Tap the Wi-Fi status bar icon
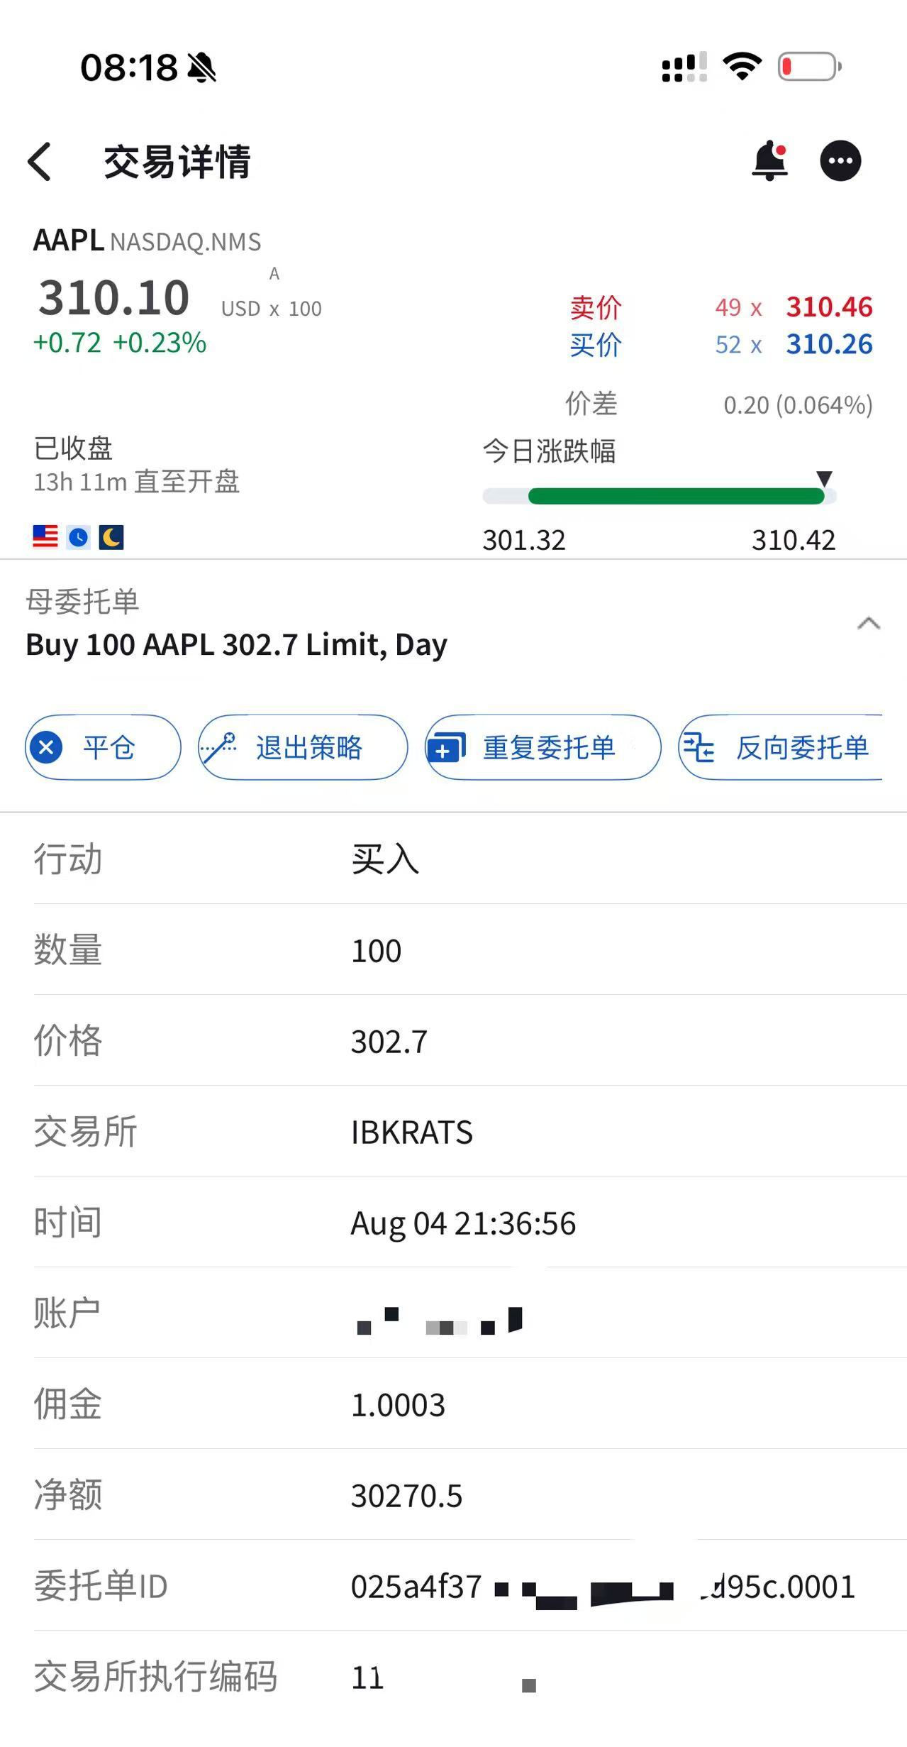This screenshot has width=907, height=1747. [x=742, y=66]
